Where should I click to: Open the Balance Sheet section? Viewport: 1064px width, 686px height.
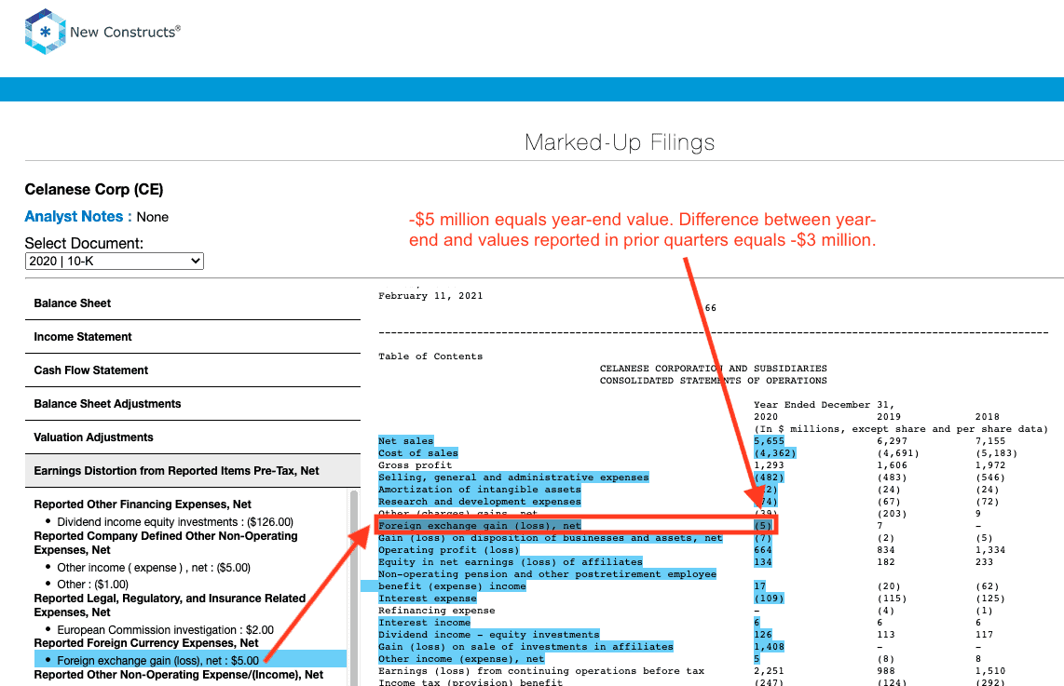pyautogui.click(x=193, y=303)
